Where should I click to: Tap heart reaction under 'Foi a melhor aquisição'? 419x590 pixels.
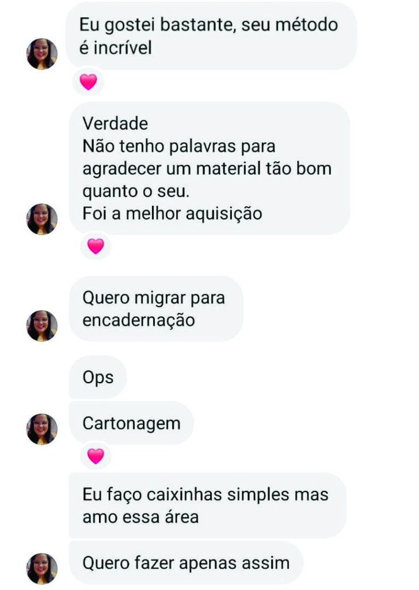96,246
